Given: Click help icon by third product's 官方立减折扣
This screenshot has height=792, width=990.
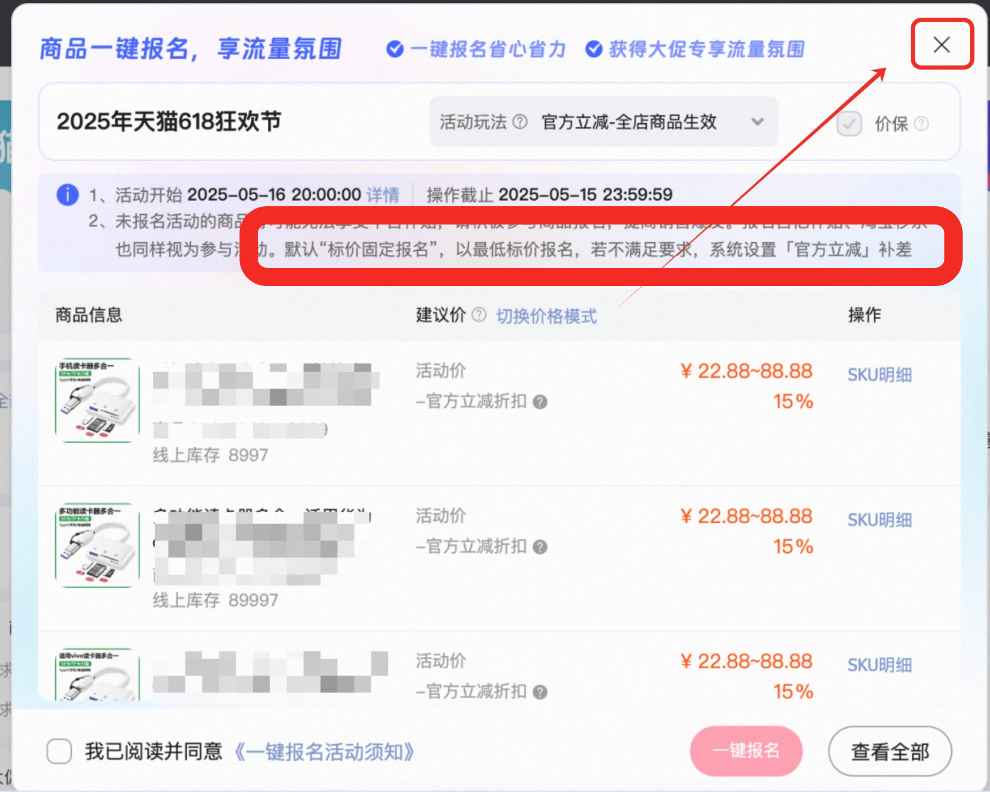Looking at the screenshot, I should tap(539, 692).
